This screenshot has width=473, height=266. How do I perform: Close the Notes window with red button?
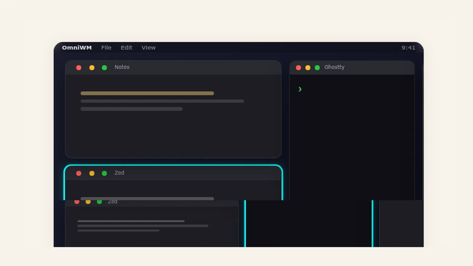(x=79, y=68)
